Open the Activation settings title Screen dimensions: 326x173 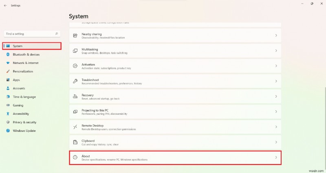(88, 65)
